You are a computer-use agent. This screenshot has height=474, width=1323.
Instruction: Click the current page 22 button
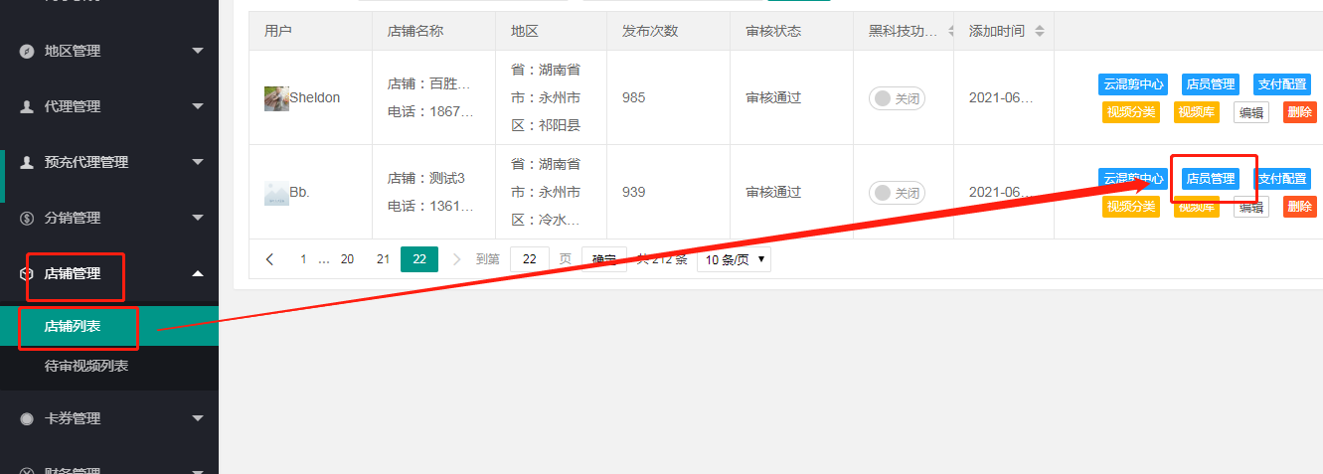[x=419, y=259]
